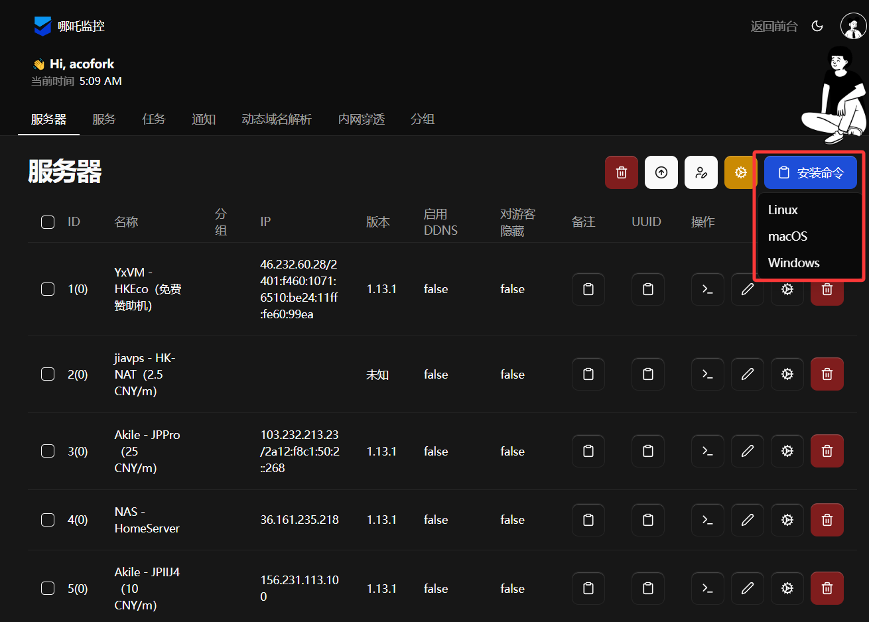Screen dimensions: 869x622
Task: Click the red bulk delete trash icon
Action: [x=621, y=172]
